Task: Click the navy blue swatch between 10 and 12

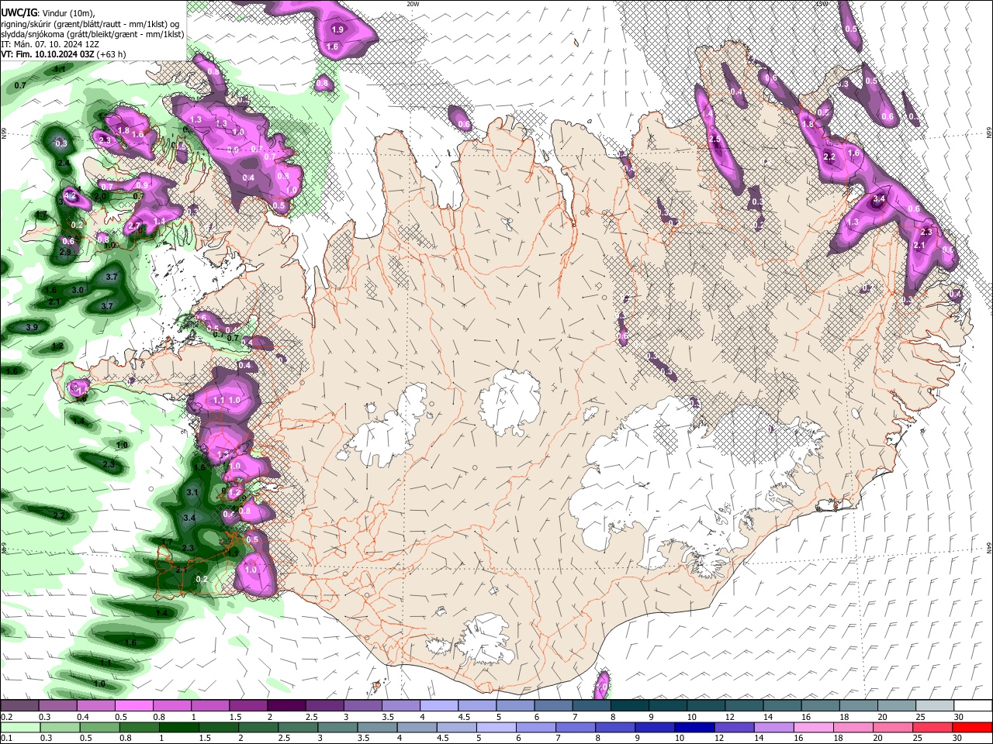Action: click(x=693, y=727)
